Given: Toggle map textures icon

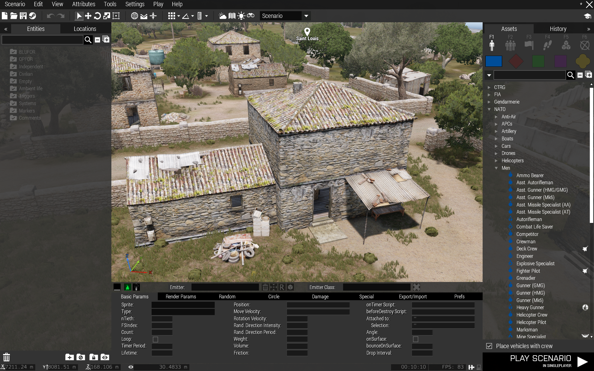Looking at the screenshot, I should tap(232, 16).
